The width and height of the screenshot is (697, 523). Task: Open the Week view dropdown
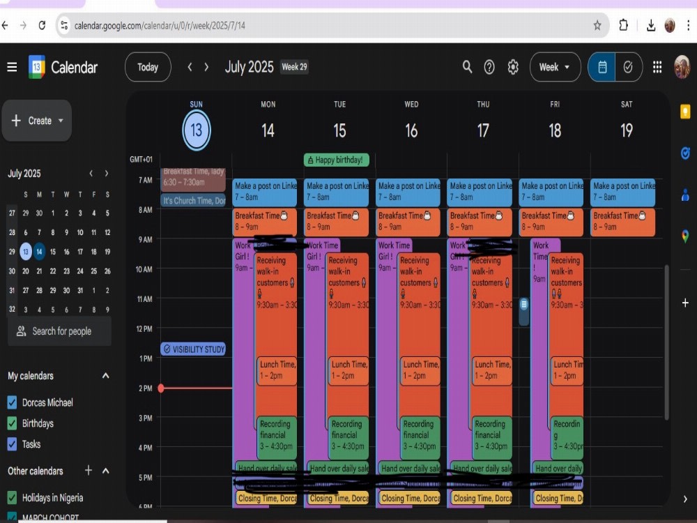555,67
